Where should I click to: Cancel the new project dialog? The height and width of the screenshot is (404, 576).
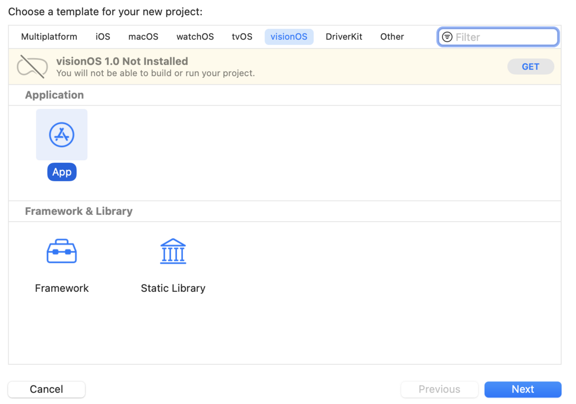[x=47, y=389]
